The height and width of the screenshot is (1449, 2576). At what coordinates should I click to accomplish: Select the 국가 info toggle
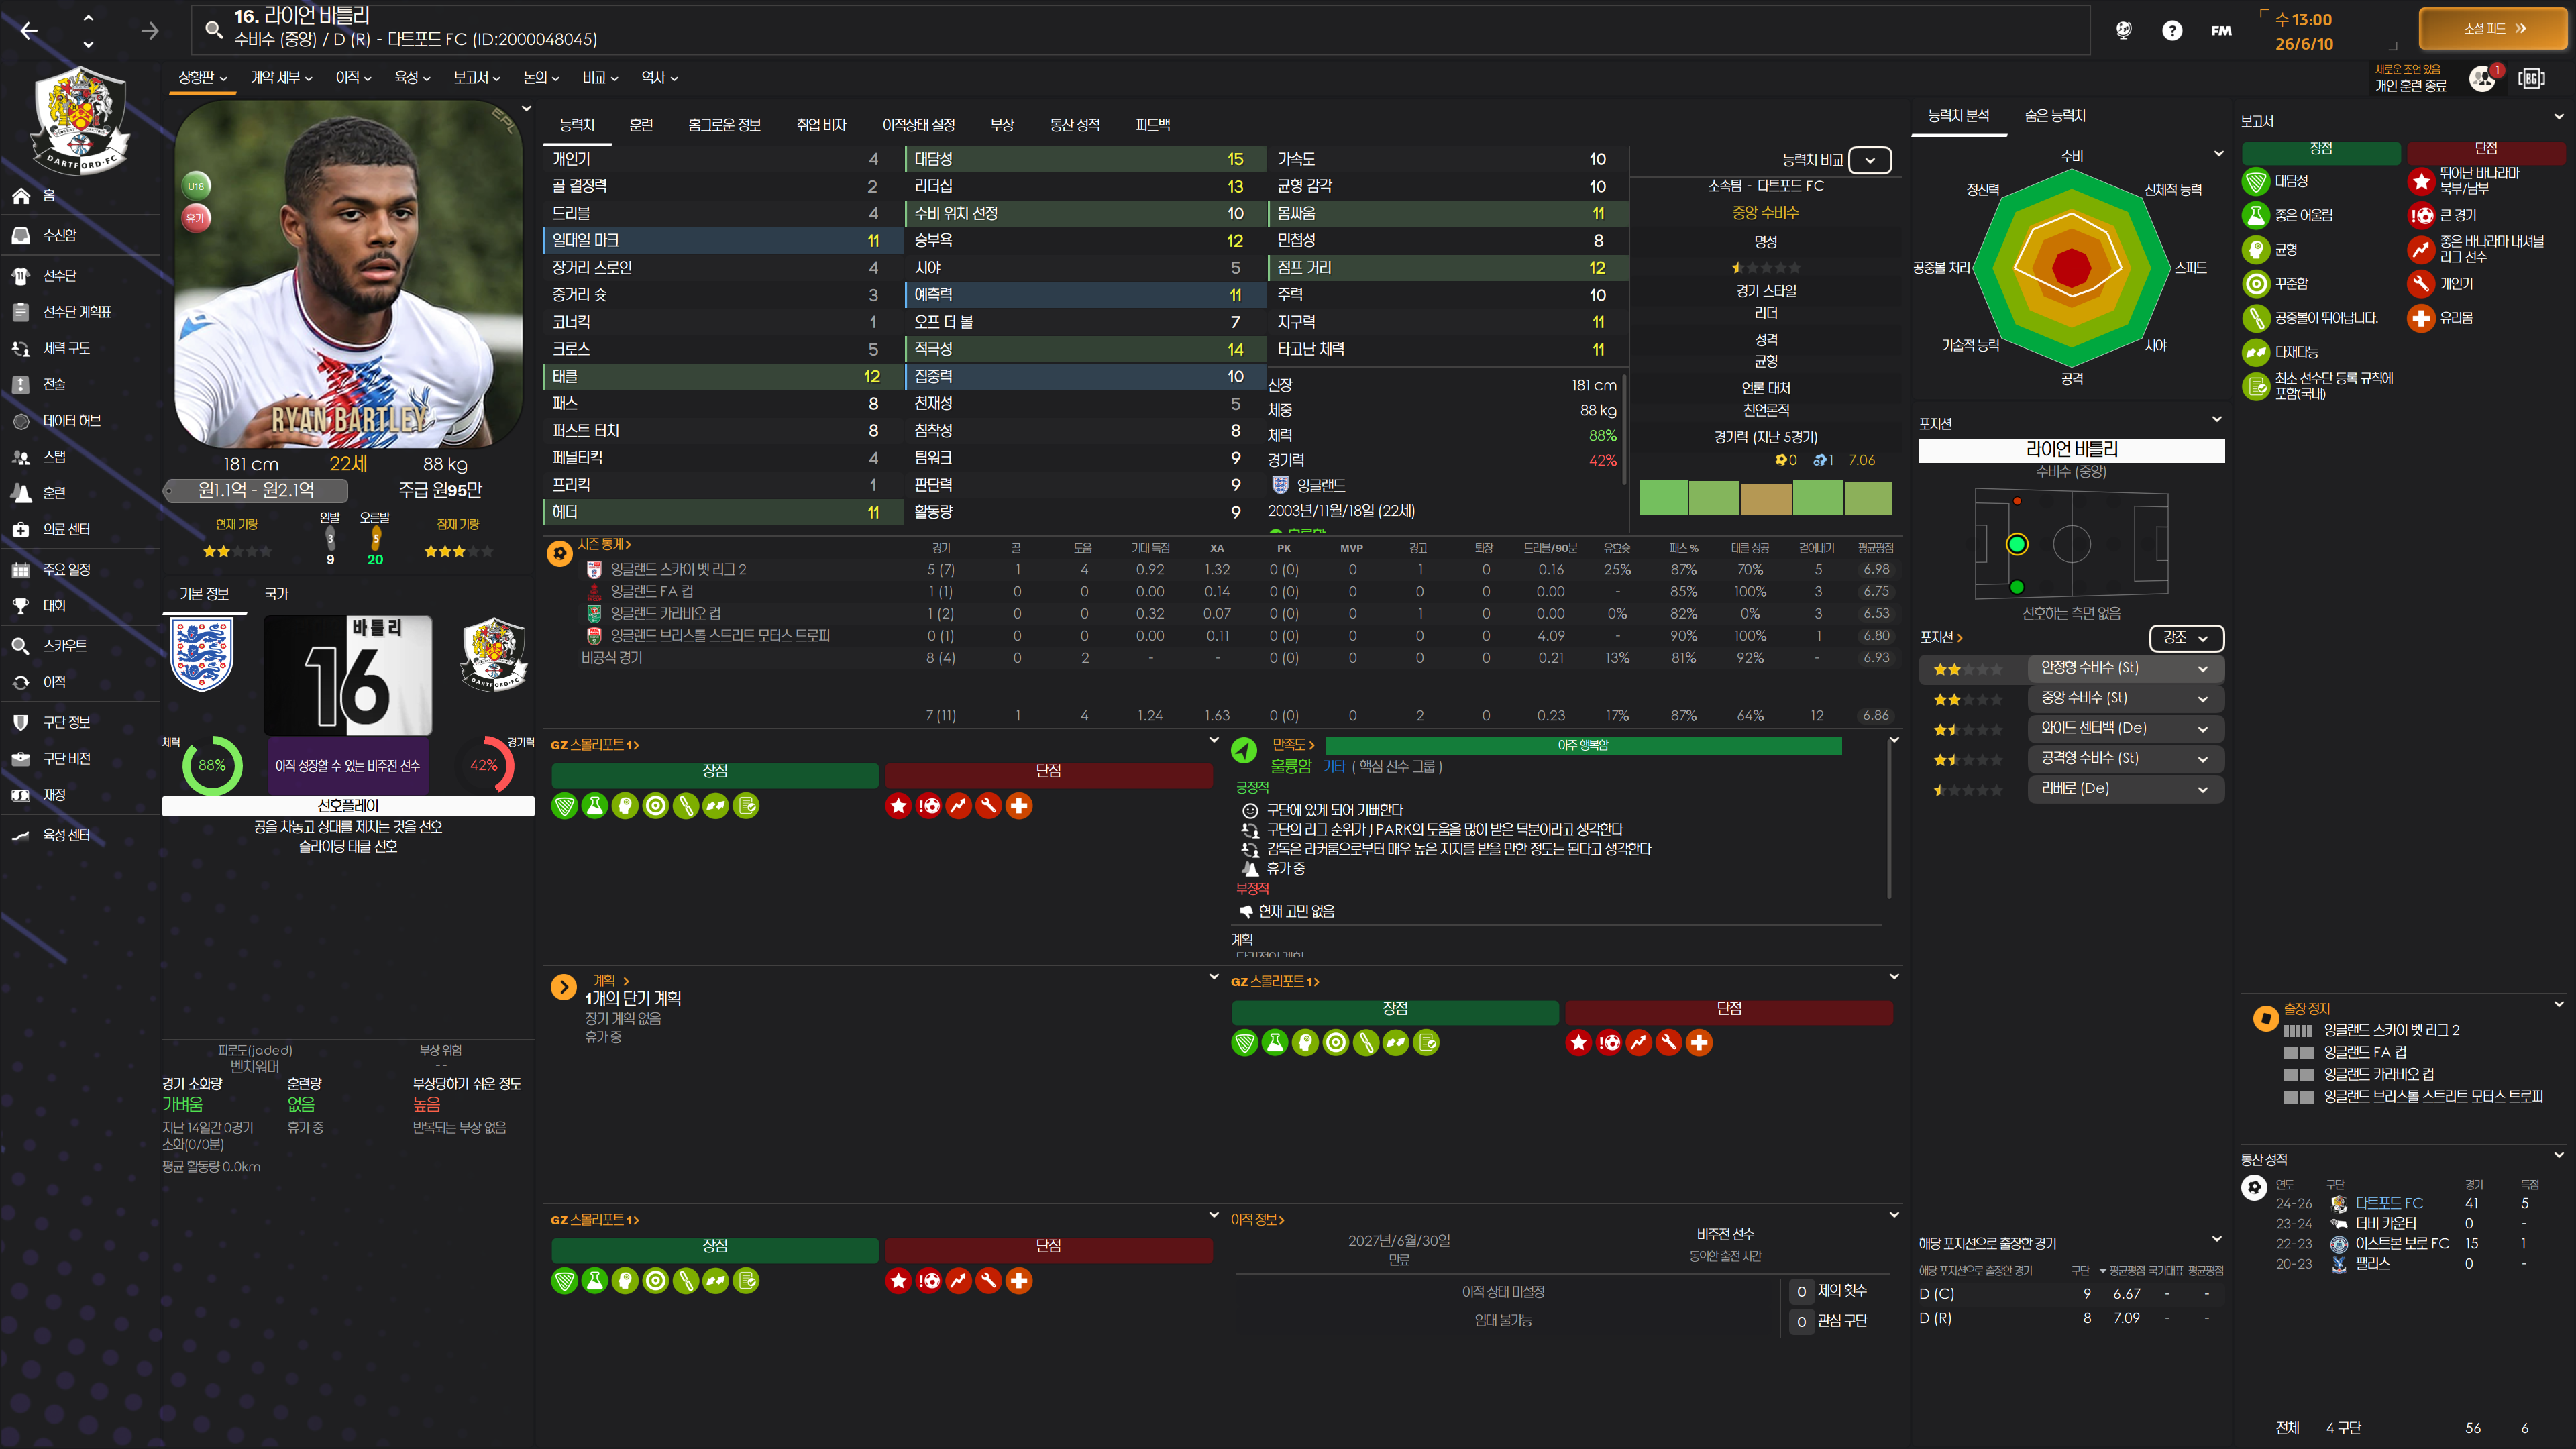[x=276, y=594]
